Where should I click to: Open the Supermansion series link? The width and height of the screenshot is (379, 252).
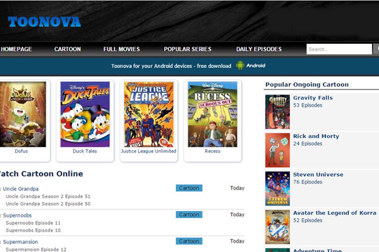click(x=20, y=242)
